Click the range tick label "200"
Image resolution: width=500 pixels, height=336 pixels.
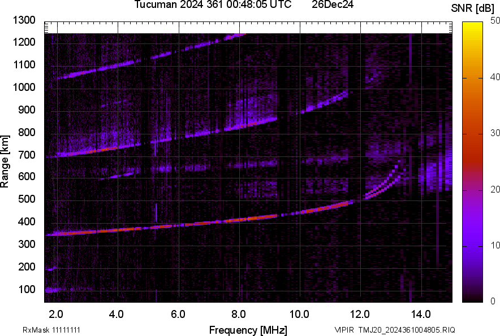(27, 267)
